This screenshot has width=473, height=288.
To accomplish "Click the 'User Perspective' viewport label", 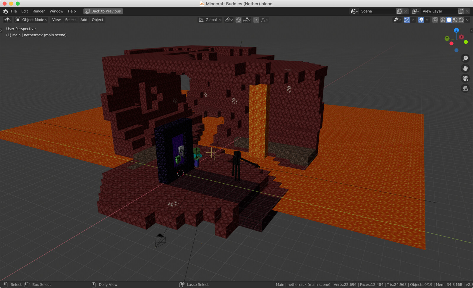I will click(x=21, y=29).
